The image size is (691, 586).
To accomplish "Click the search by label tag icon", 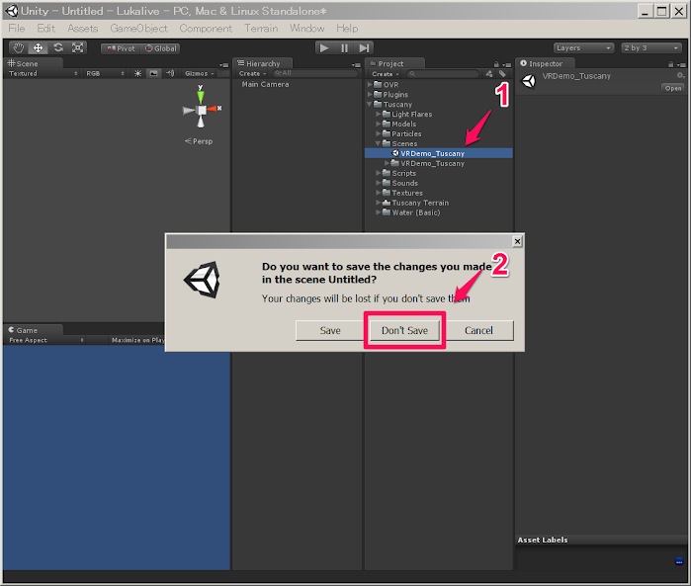I will click(502, 73).
